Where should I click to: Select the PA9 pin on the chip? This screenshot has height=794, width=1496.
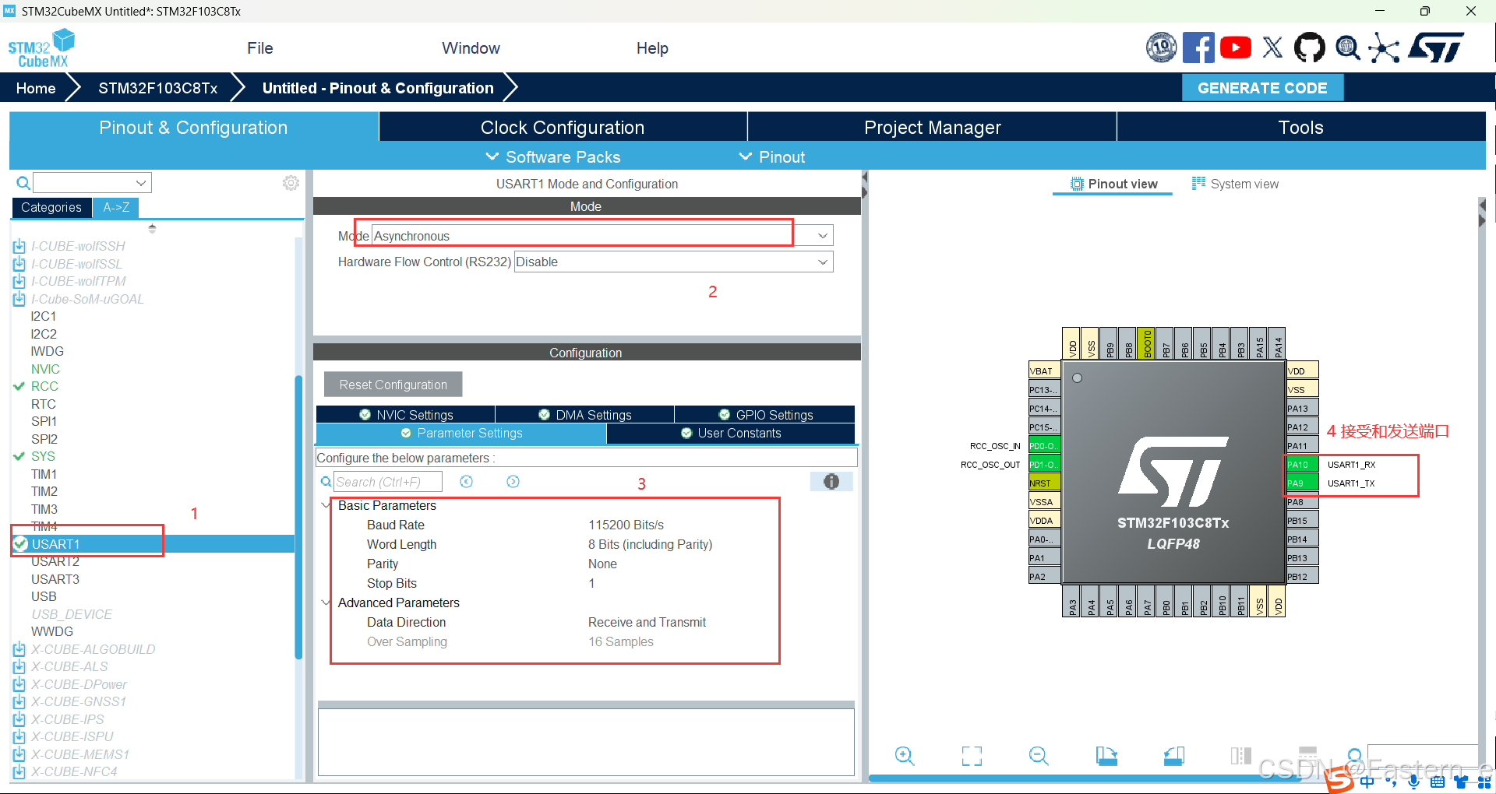tap(1302, 483)
